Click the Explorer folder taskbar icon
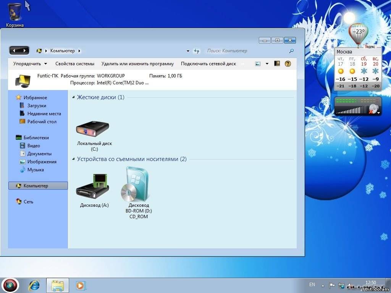 coord(58,285)
